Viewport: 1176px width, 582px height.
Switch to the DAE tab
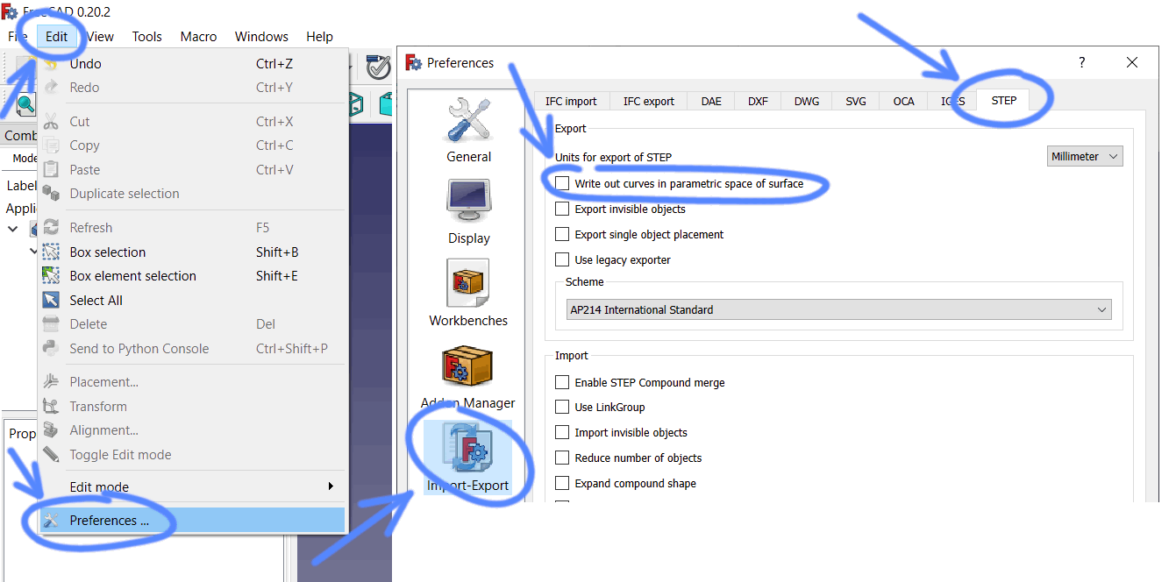click(711, 101)
